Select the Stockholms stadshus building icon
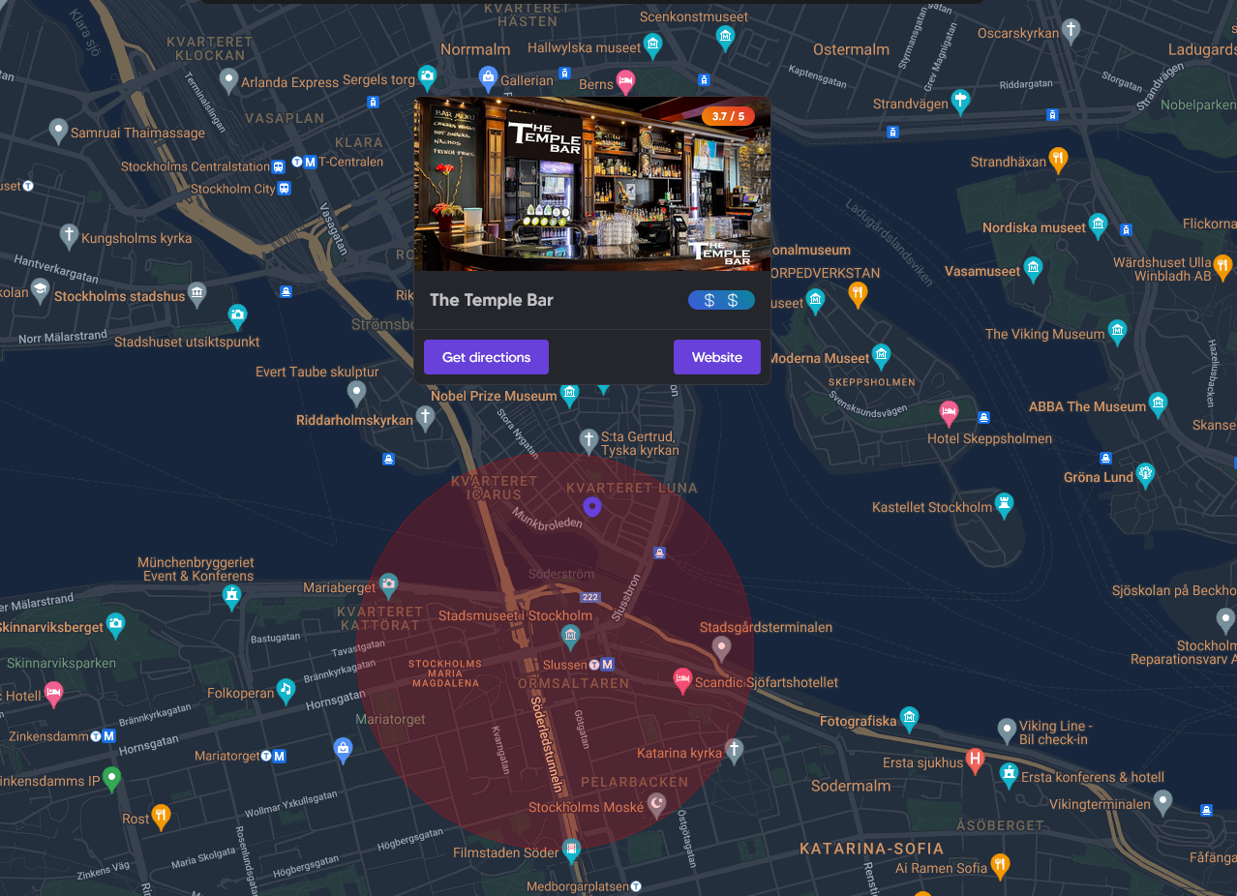This screenshot has width=1237, height=896. pos(197,294)
